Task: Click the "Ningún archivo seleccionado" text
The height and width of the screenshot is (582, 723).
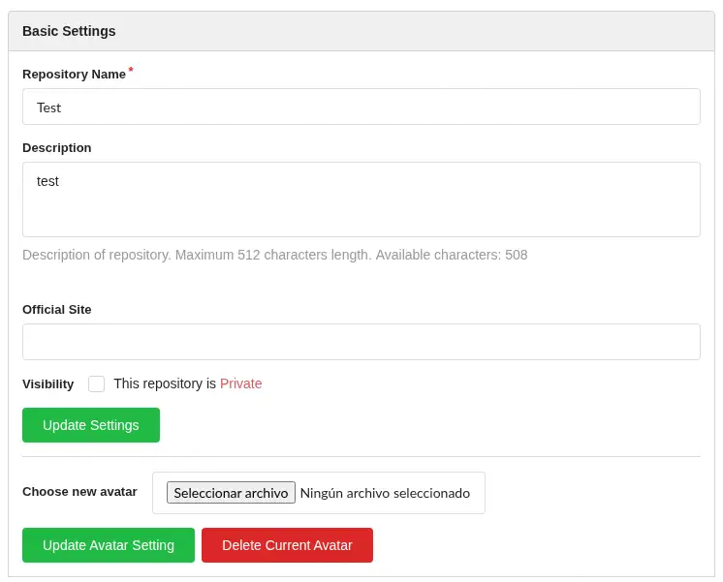Action: pyautogui.click(x=385, y=493)
